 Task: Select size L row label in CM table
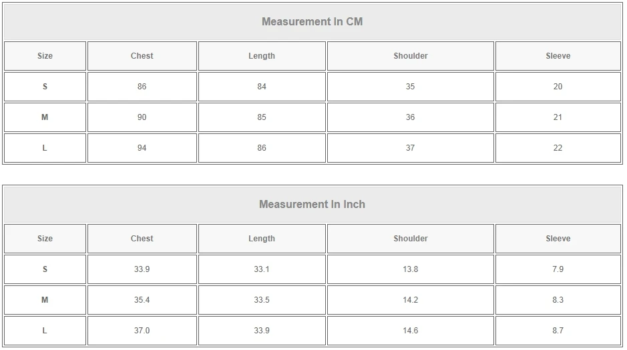(45, 148)
